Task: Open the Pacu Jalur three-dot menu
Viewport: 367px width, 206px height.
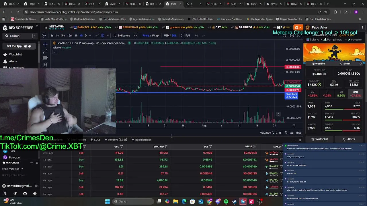Action: pos(362,27)
